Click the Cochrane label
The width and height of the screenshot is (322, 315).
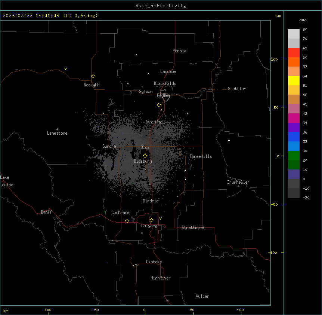tap(120, 212)
